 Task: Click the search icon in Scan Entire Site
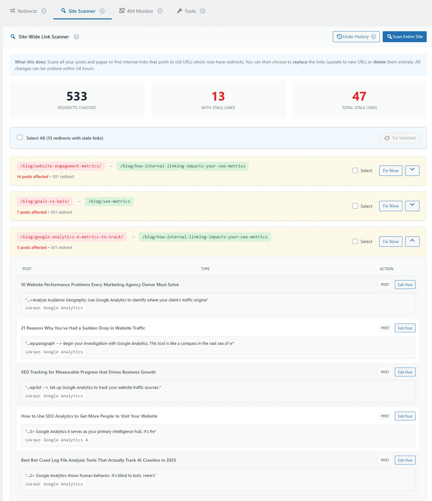click(390, 37)
